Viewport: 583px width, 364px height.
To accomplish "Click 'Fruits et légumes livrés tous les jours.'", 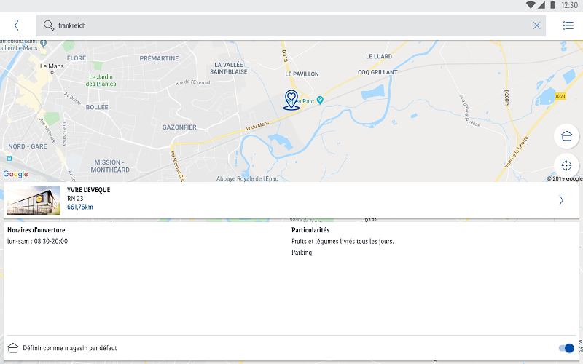I will coord(343,241).
